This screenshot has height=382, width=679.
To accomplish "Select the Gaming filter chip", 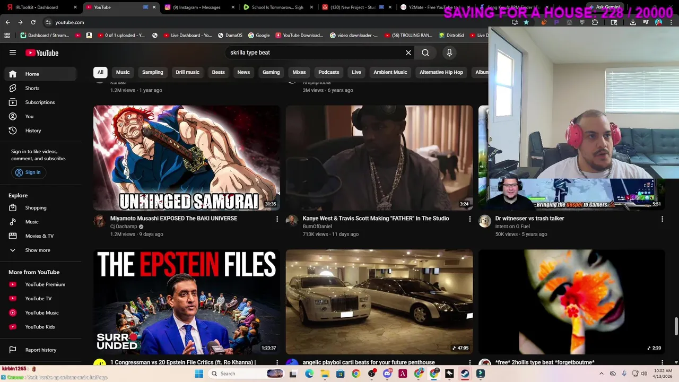I will 271,72.
